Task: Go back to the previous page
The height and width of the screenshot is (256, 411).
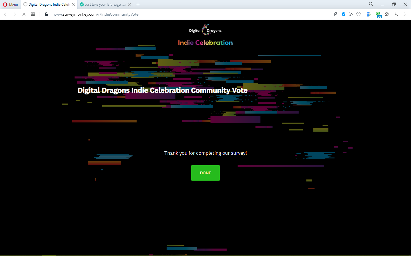Action: point(5,14)
